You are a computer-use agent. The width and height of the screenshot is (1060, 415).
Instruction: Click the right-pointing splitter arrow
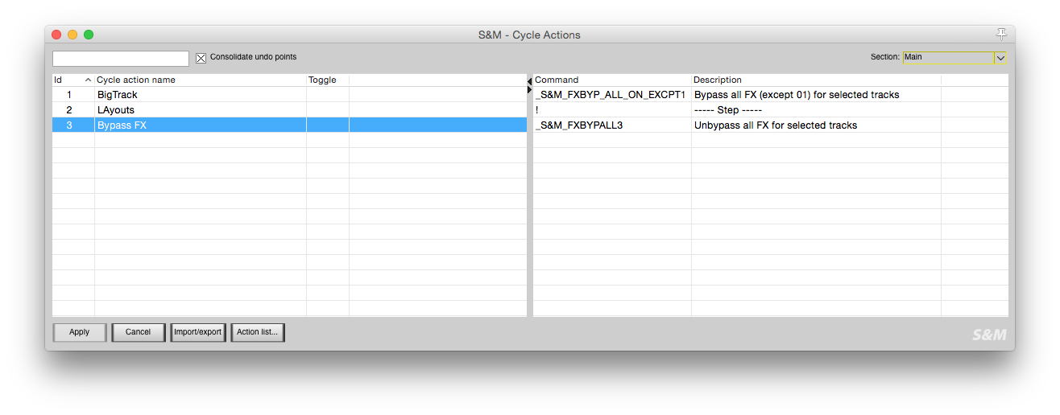(x=530, y=90)
